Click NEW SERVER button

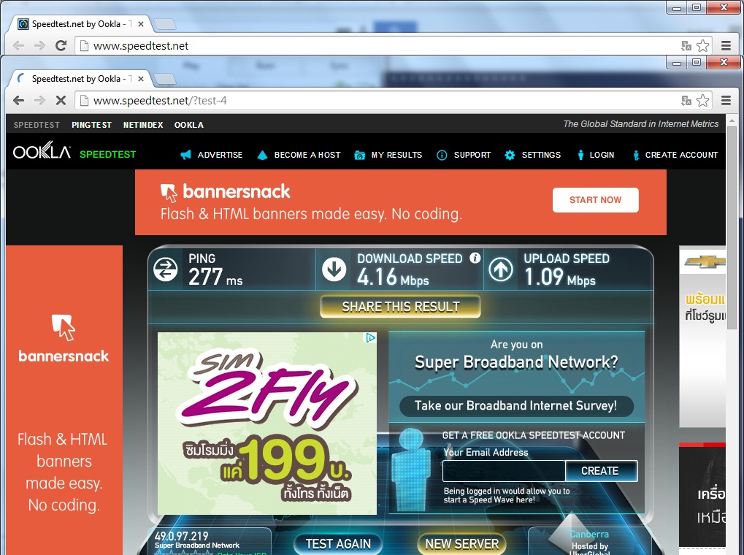461,543
